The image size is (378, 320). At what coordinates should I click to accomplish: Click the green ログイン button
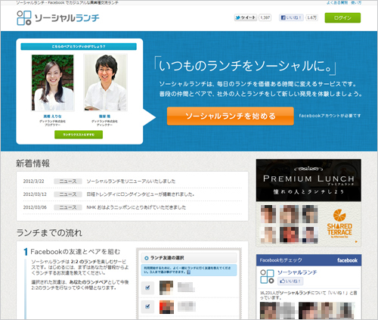[x=342, y=18]
